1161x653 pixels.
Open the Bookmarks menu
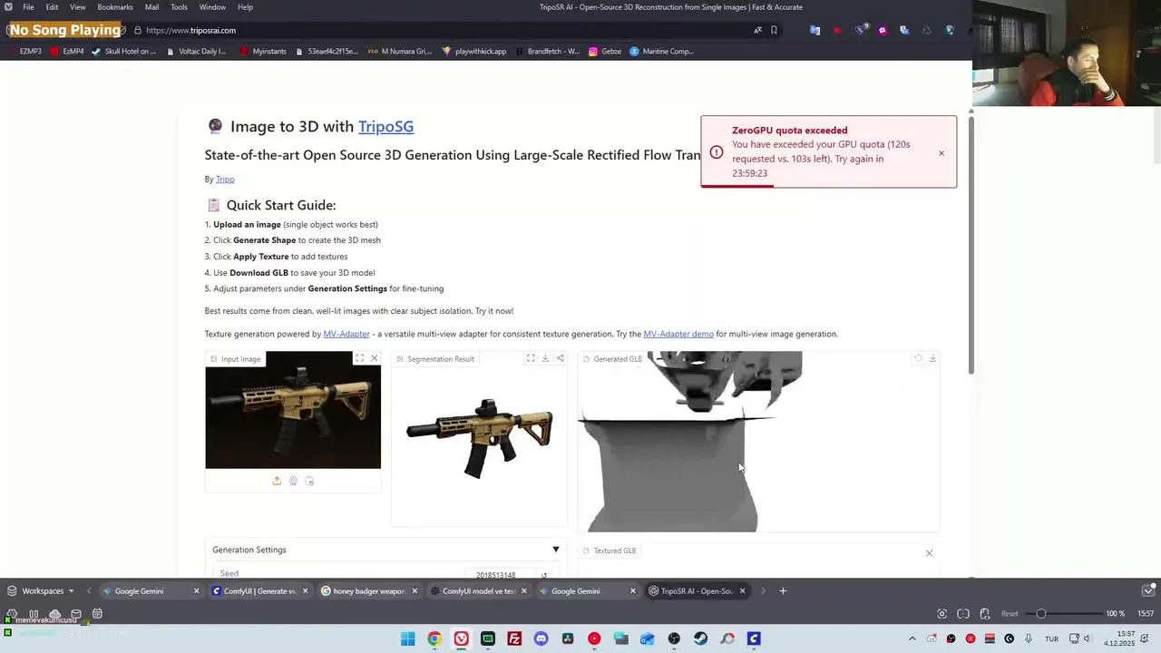[x=115, y=7]
